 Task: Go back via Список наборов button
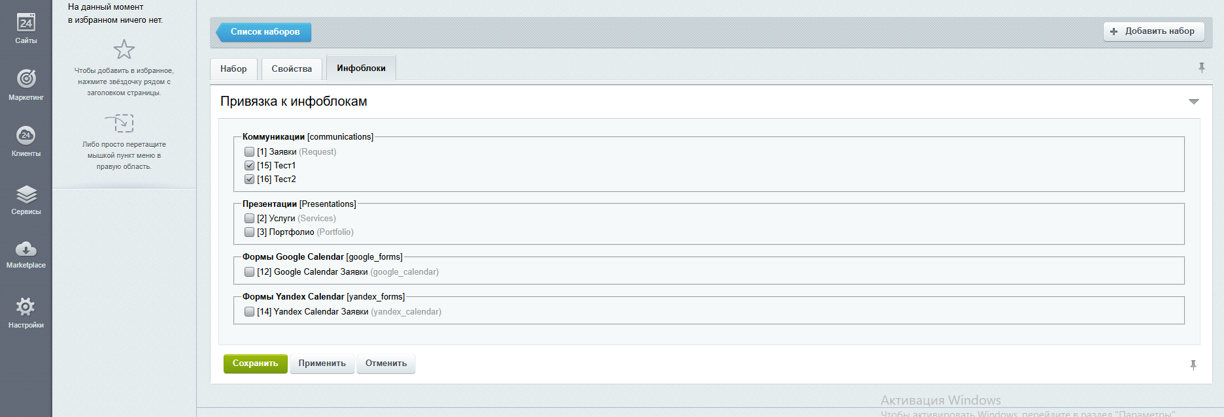[x=264, y=32]
